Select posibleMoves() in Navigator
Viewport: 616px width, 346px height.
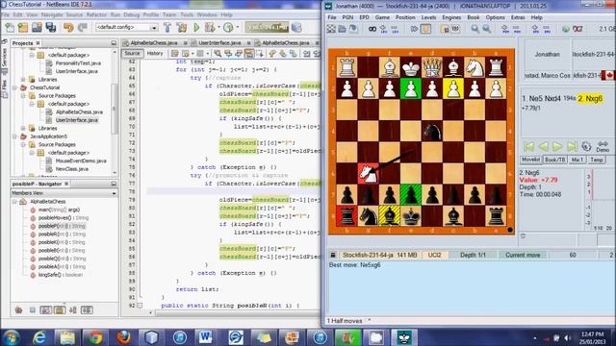[64, 218]
